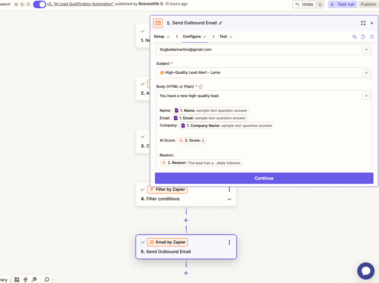Toggle the Zap on/off switch
379x283 pixels.
click(x=39, y=4)
